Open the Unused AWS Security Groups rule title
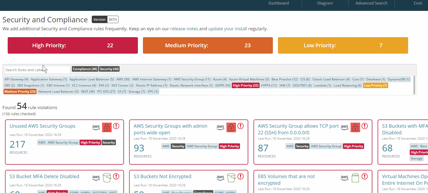The width and height of the screenshot is (428, 193). click(x=42, y=126)
